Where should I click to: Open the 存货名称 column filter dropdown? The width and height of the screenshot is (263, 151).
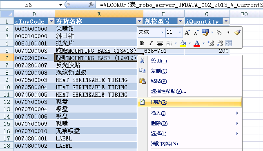point(139,21)
